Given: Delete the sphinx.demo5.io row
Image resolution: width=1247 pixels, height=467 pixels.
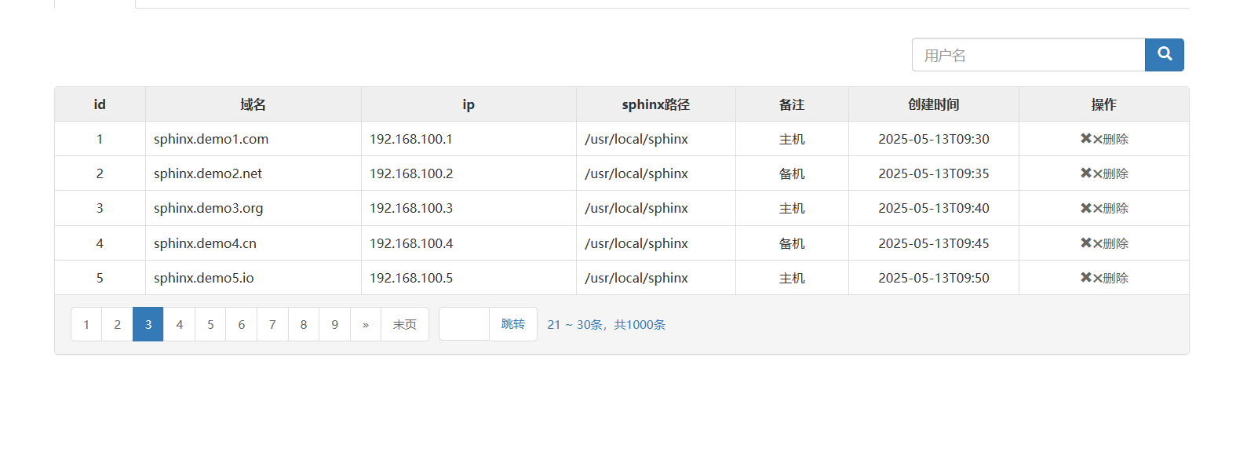Looking at the screenshot, I should pos(1104,278).
